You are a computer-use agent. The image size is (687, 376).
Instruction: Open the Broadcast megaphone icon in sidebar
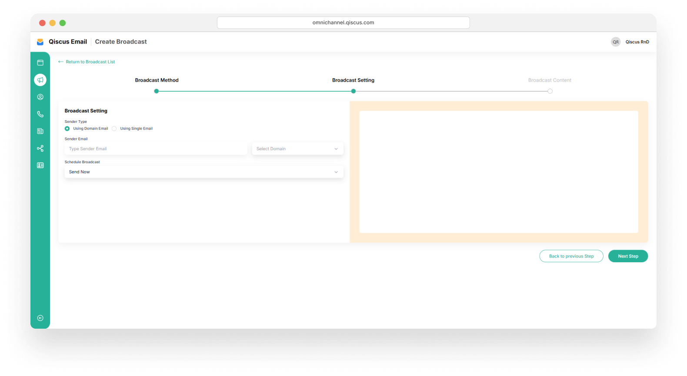(40, 80)
